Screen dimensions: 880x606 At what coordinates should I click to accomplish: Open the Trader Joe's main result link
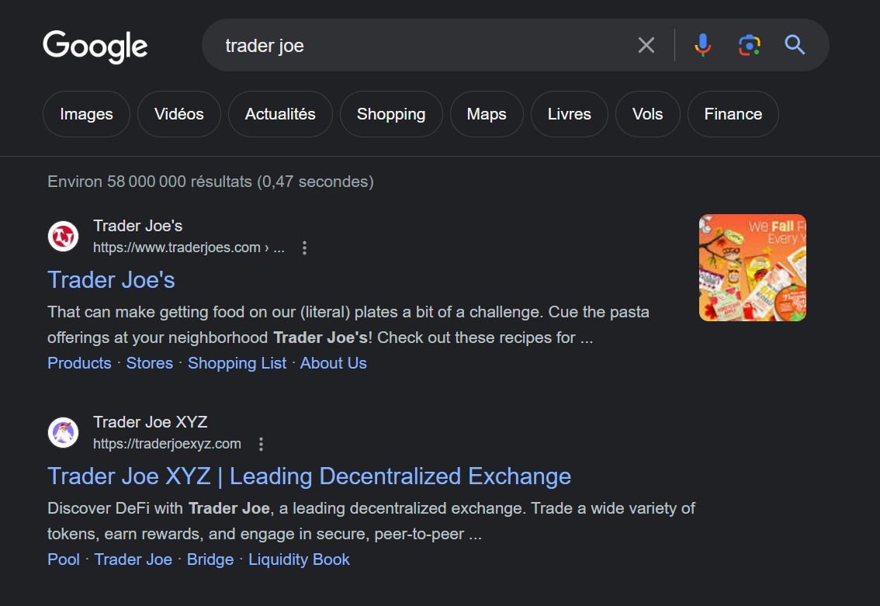point(111,279)
